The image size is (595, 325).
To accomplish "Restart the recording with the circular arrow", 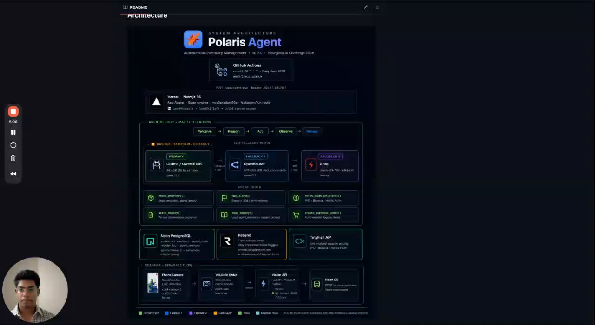I will click(13, 145).
